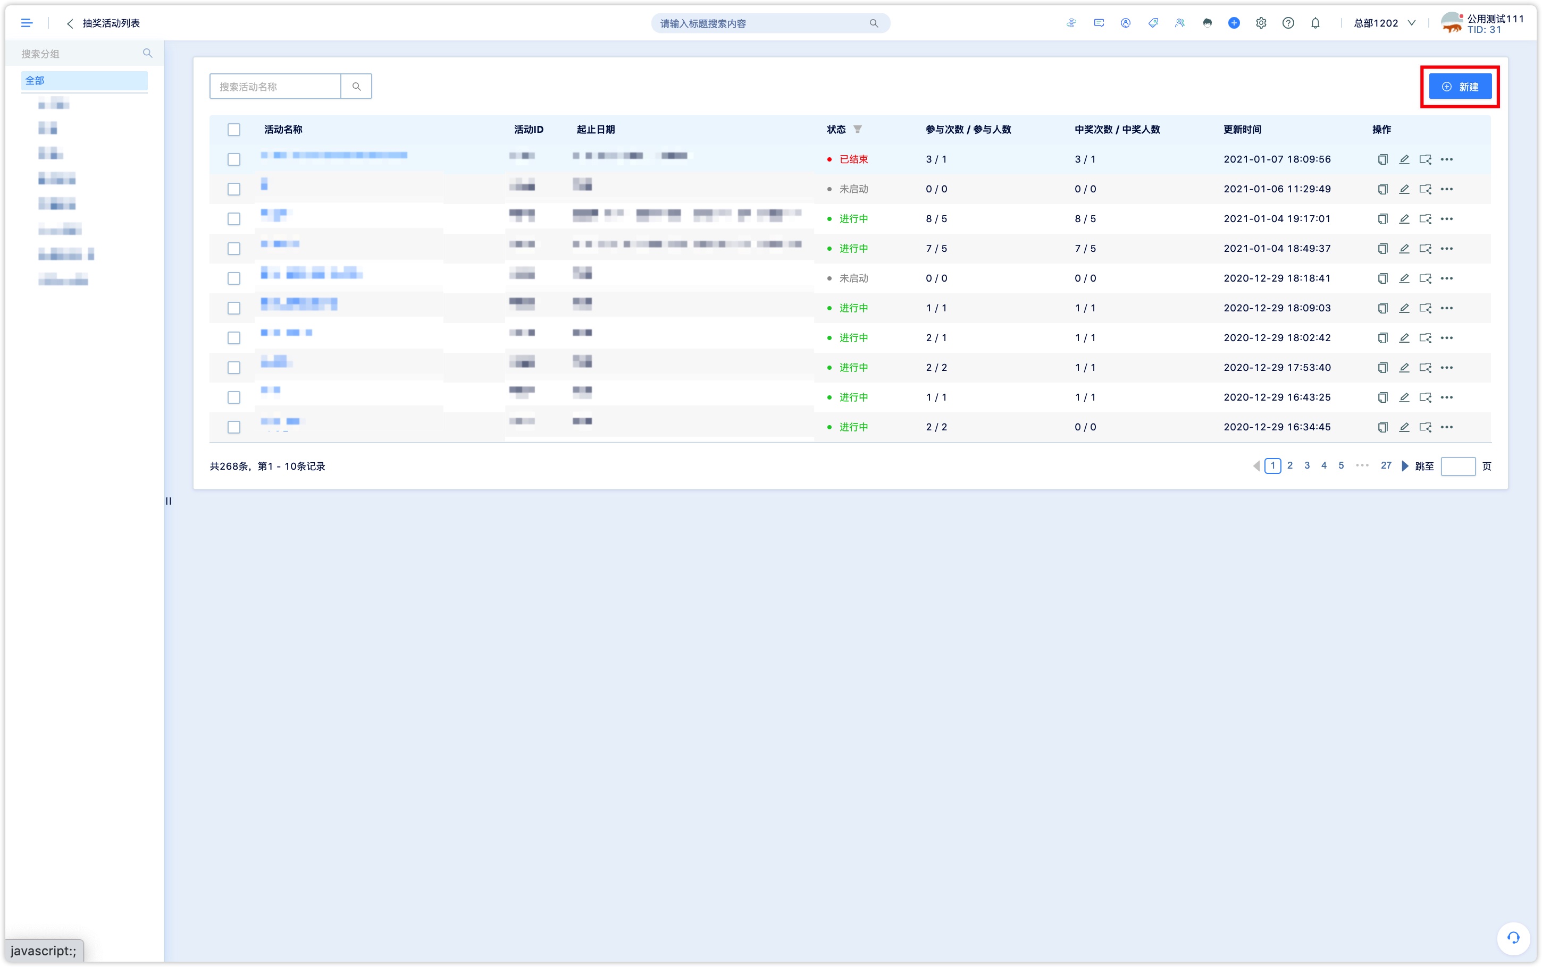1542x967 pixels.
Task: Click the 已结束 status text
Action: pos(853,159)
